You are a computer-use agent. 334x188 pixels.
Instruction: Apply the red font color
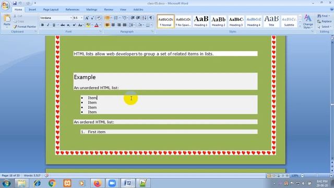point(97,25)
